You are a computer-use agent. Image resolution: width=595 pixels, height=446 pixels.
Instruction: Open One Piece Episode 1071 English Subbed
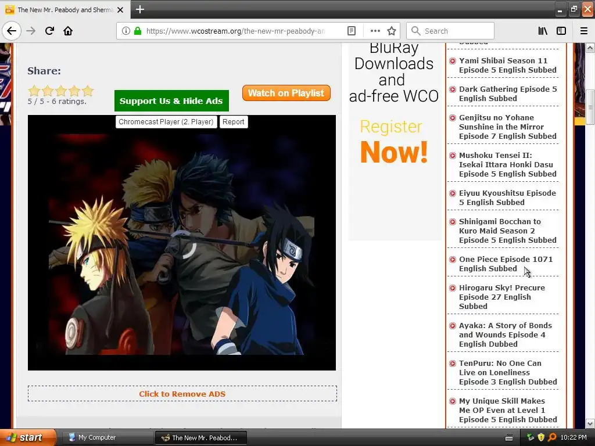(x=506, y=264)
